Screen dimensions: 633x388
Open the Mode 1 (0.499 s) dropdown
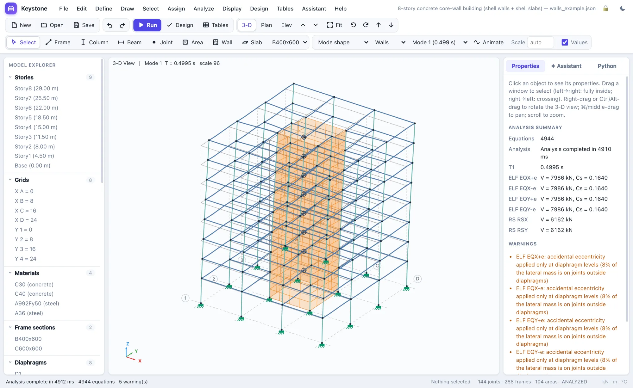click(440, 42)
